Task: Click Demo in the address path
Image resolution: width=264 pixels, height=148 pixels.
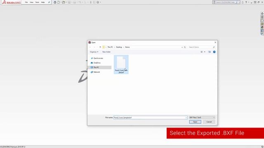Action: (x=127, y=47)
